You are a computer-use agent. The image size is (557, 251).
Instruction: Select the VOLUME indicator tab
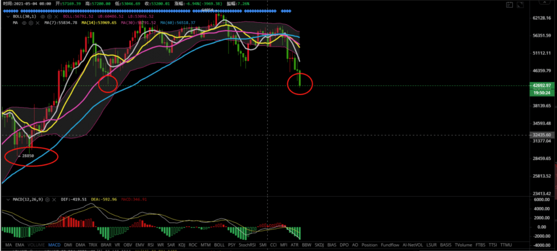(x=36, y=245)
